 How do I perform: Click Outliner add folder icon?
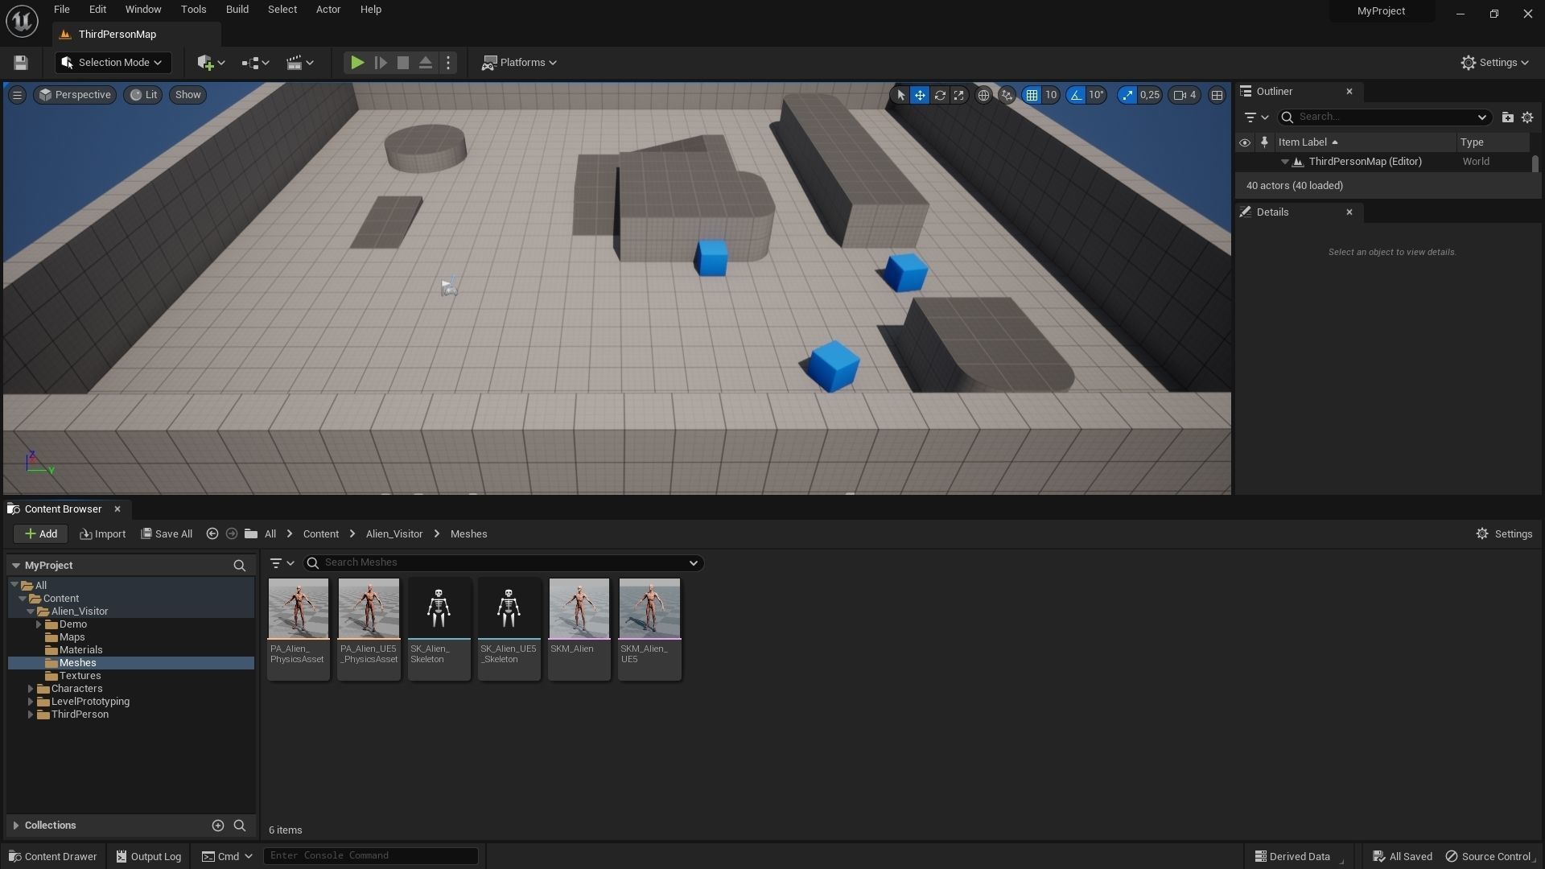pyautogui.click(x=1507, y=117)
